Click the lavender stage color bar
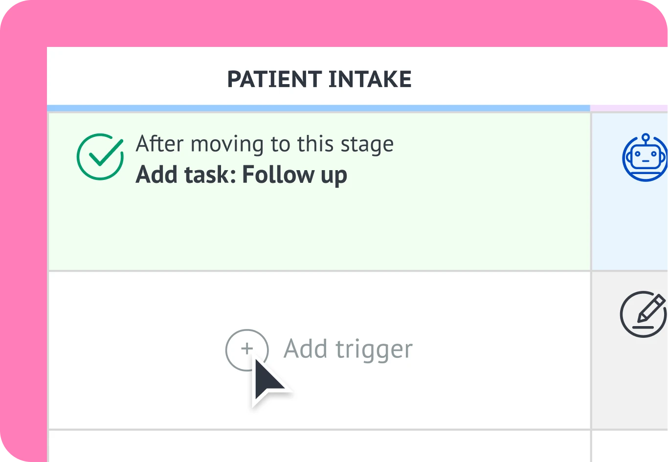 point(630,108)
